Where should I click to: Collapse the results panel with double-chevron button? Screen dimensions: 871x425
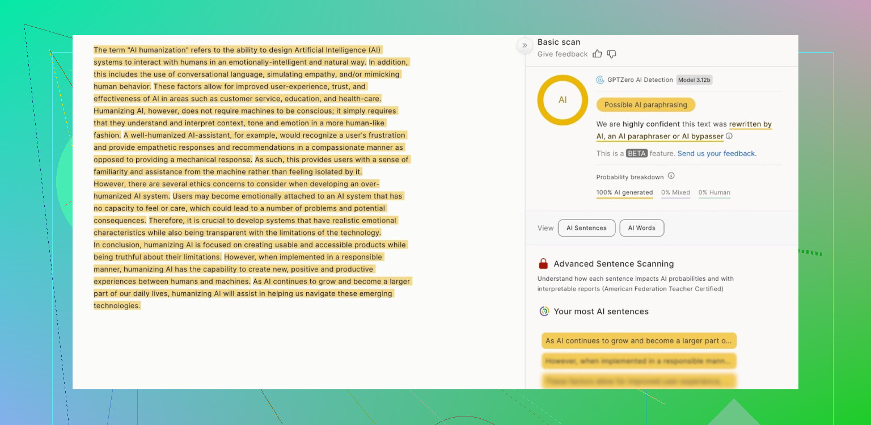point(525,45)
